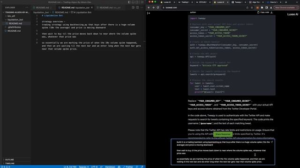Image resolution: width=300 pixels, height=168 pixels.
Task: Switch to README.md btc_etf editor tab
Action: pyautogui.click(x=109, y=7)
